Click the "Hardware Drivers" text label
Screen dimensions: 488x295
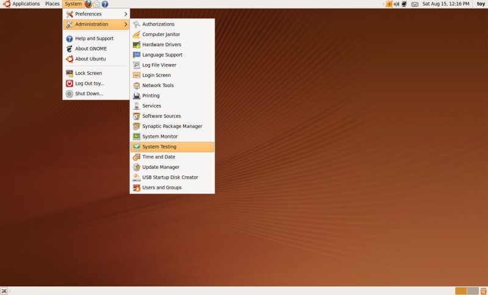[x=162, y=44]
